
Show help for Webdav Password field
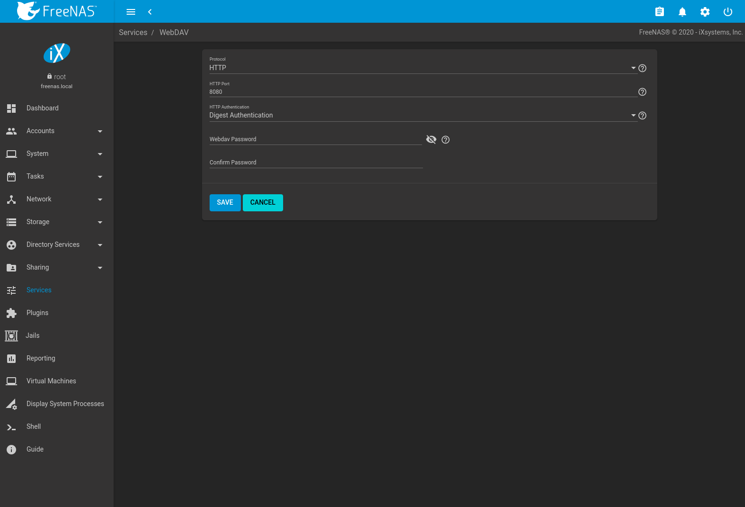pyautogui.click(x=445, y=140)
